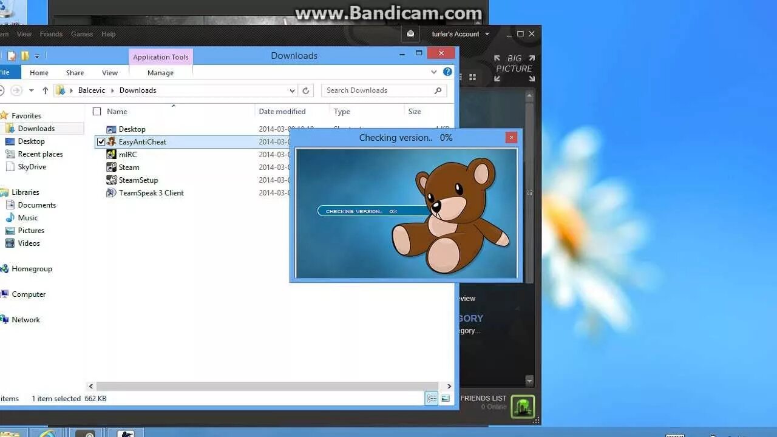
Task: Switch Steam library to grid view
Action: point(472,77)
